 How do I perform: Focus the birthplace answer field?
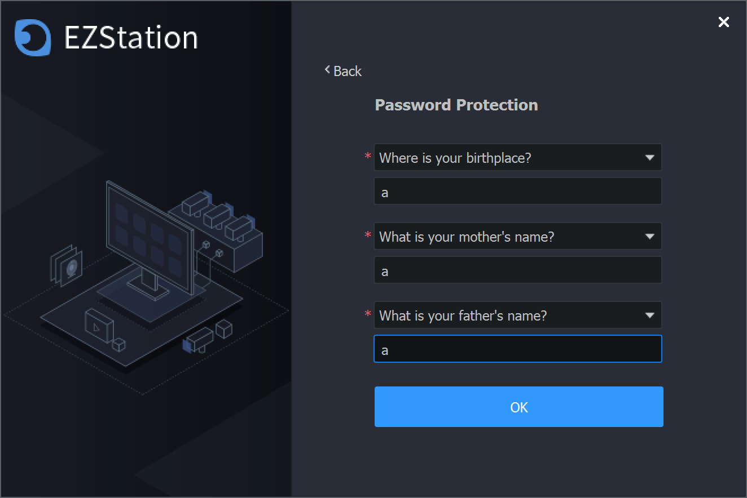pos(517,192)
